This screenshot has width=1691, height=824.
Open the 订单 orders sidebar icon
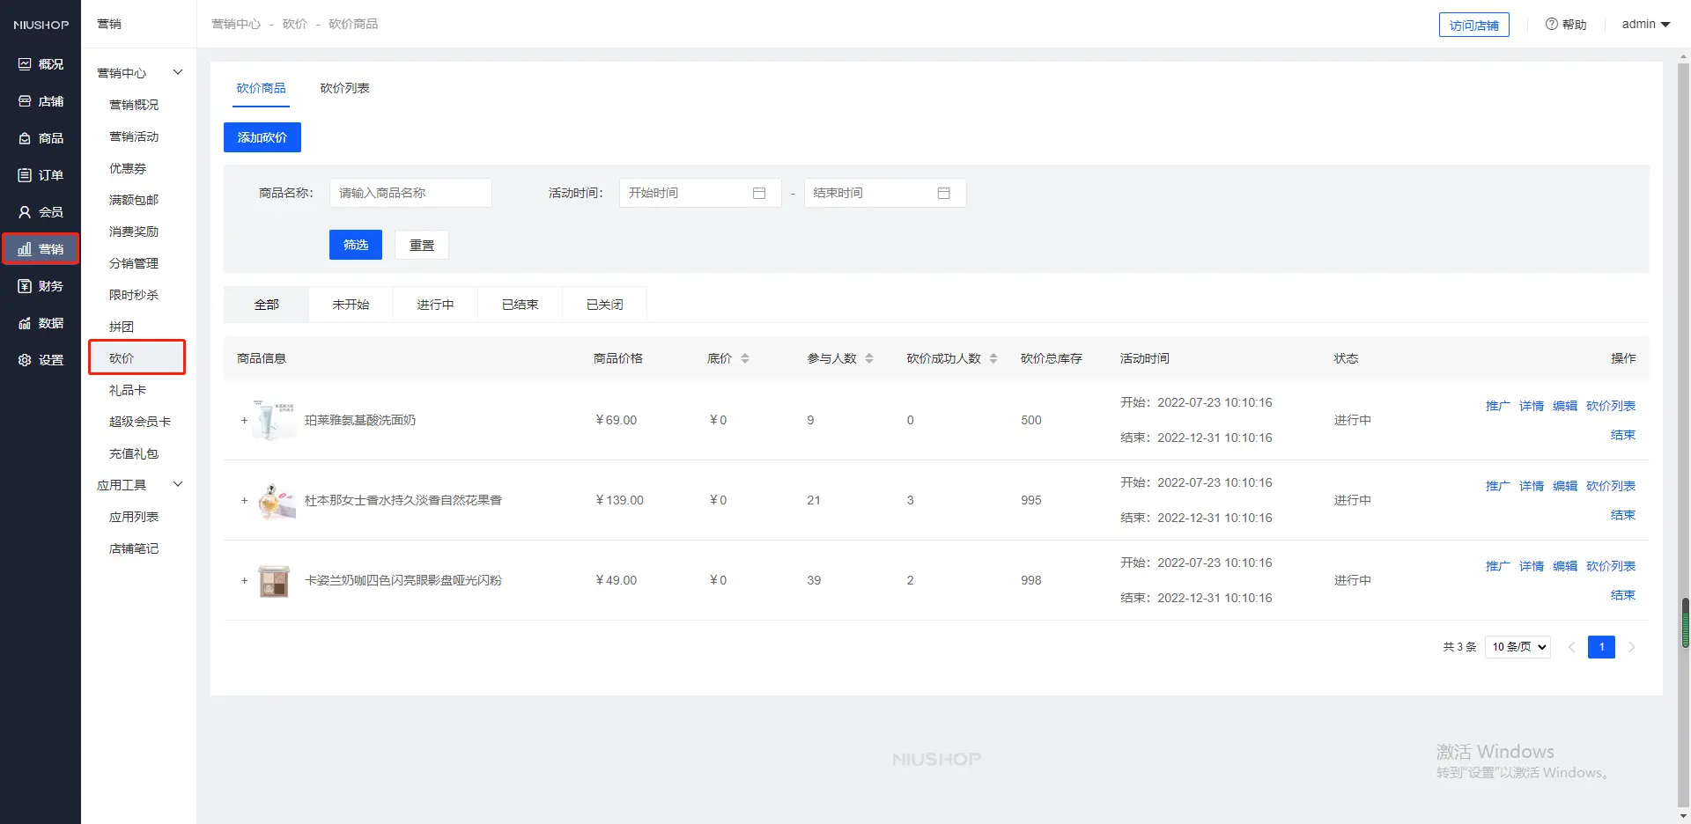tap(25, 175)
